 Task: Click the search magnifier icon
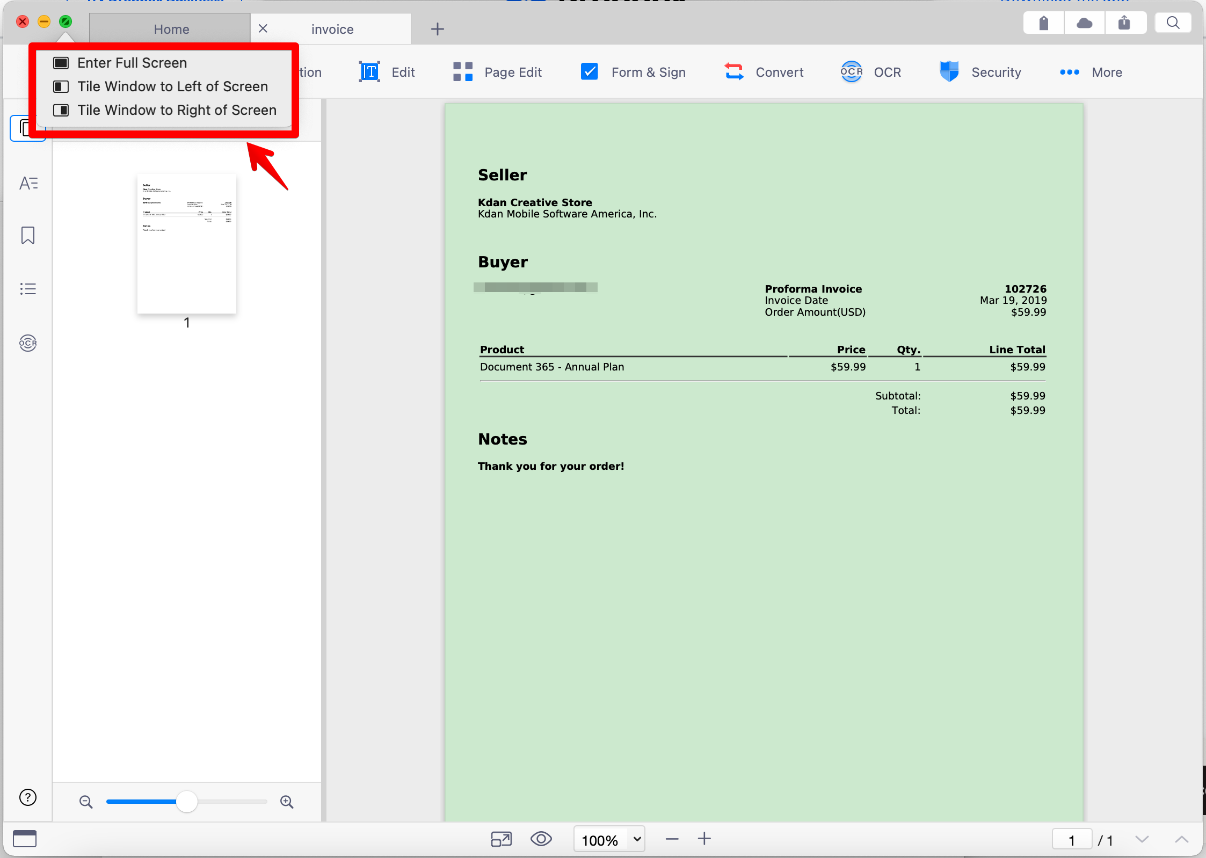1173,23
